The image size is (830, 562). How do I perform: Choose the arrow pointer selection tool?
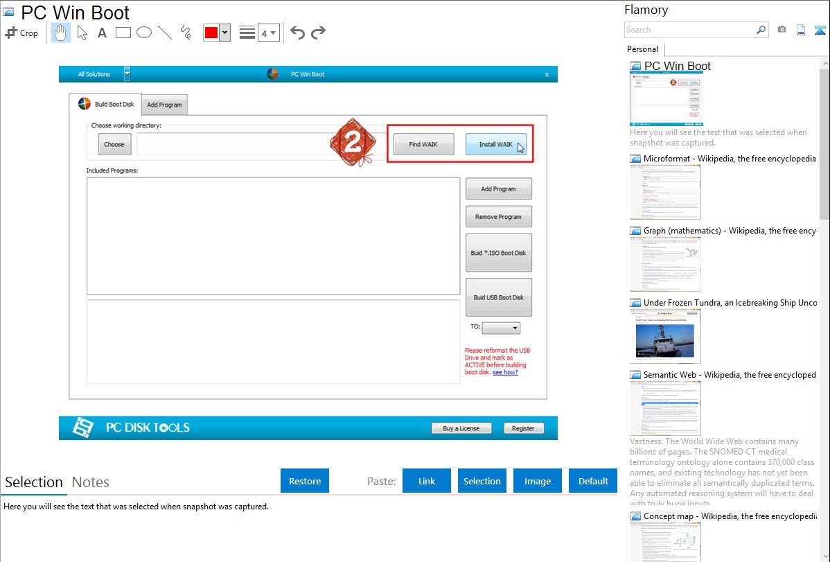[82, 33]
